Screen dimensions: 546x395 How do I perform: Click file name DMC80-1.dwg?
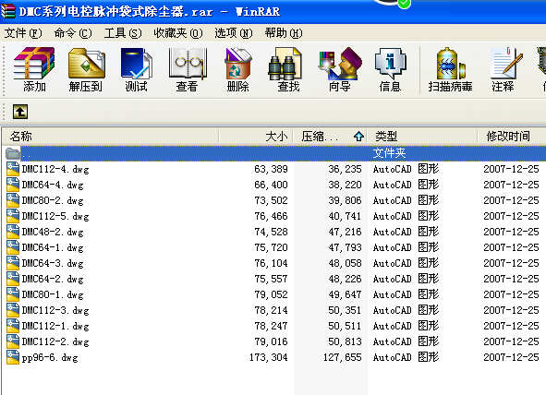pos(53,294)
